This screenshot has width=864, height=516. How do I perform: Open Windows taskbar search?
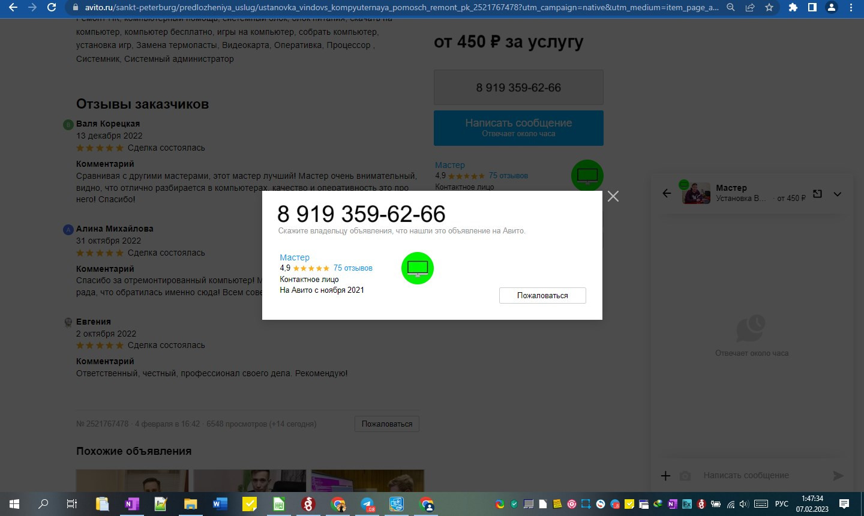(43, 504)
